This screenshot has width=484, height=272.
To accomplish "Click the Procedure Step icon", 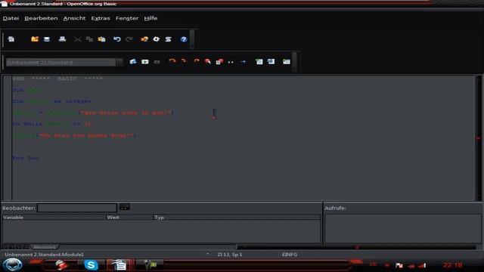I will click(x=172, y=62).
